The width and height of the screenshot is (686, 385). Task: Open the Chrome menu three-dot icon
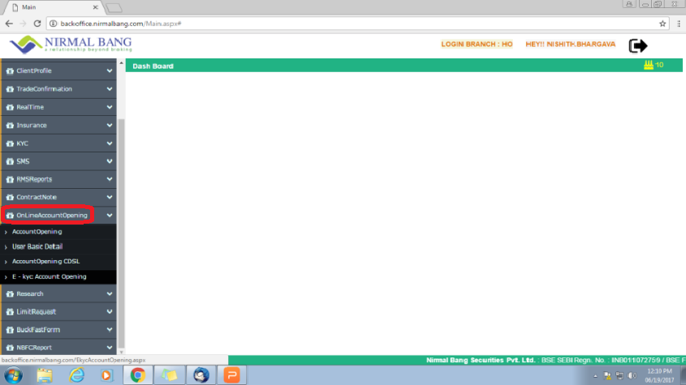point(677,24)
